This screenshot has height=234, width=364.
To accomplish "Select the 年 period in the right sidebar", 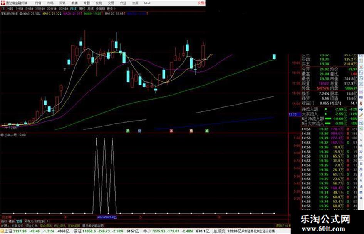I will [x=361, y=198].
